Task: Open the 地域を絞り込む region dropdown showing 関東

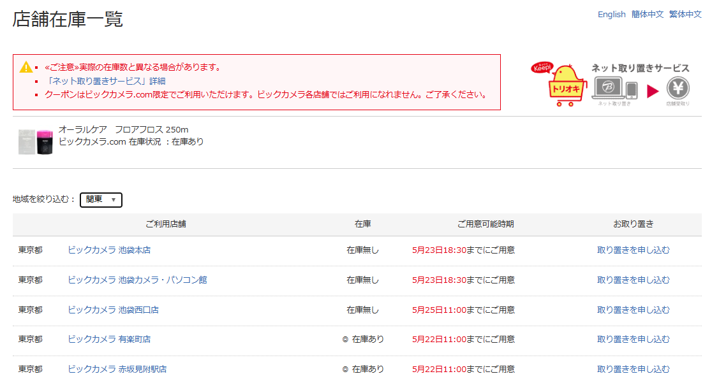Action: (101, 199)
